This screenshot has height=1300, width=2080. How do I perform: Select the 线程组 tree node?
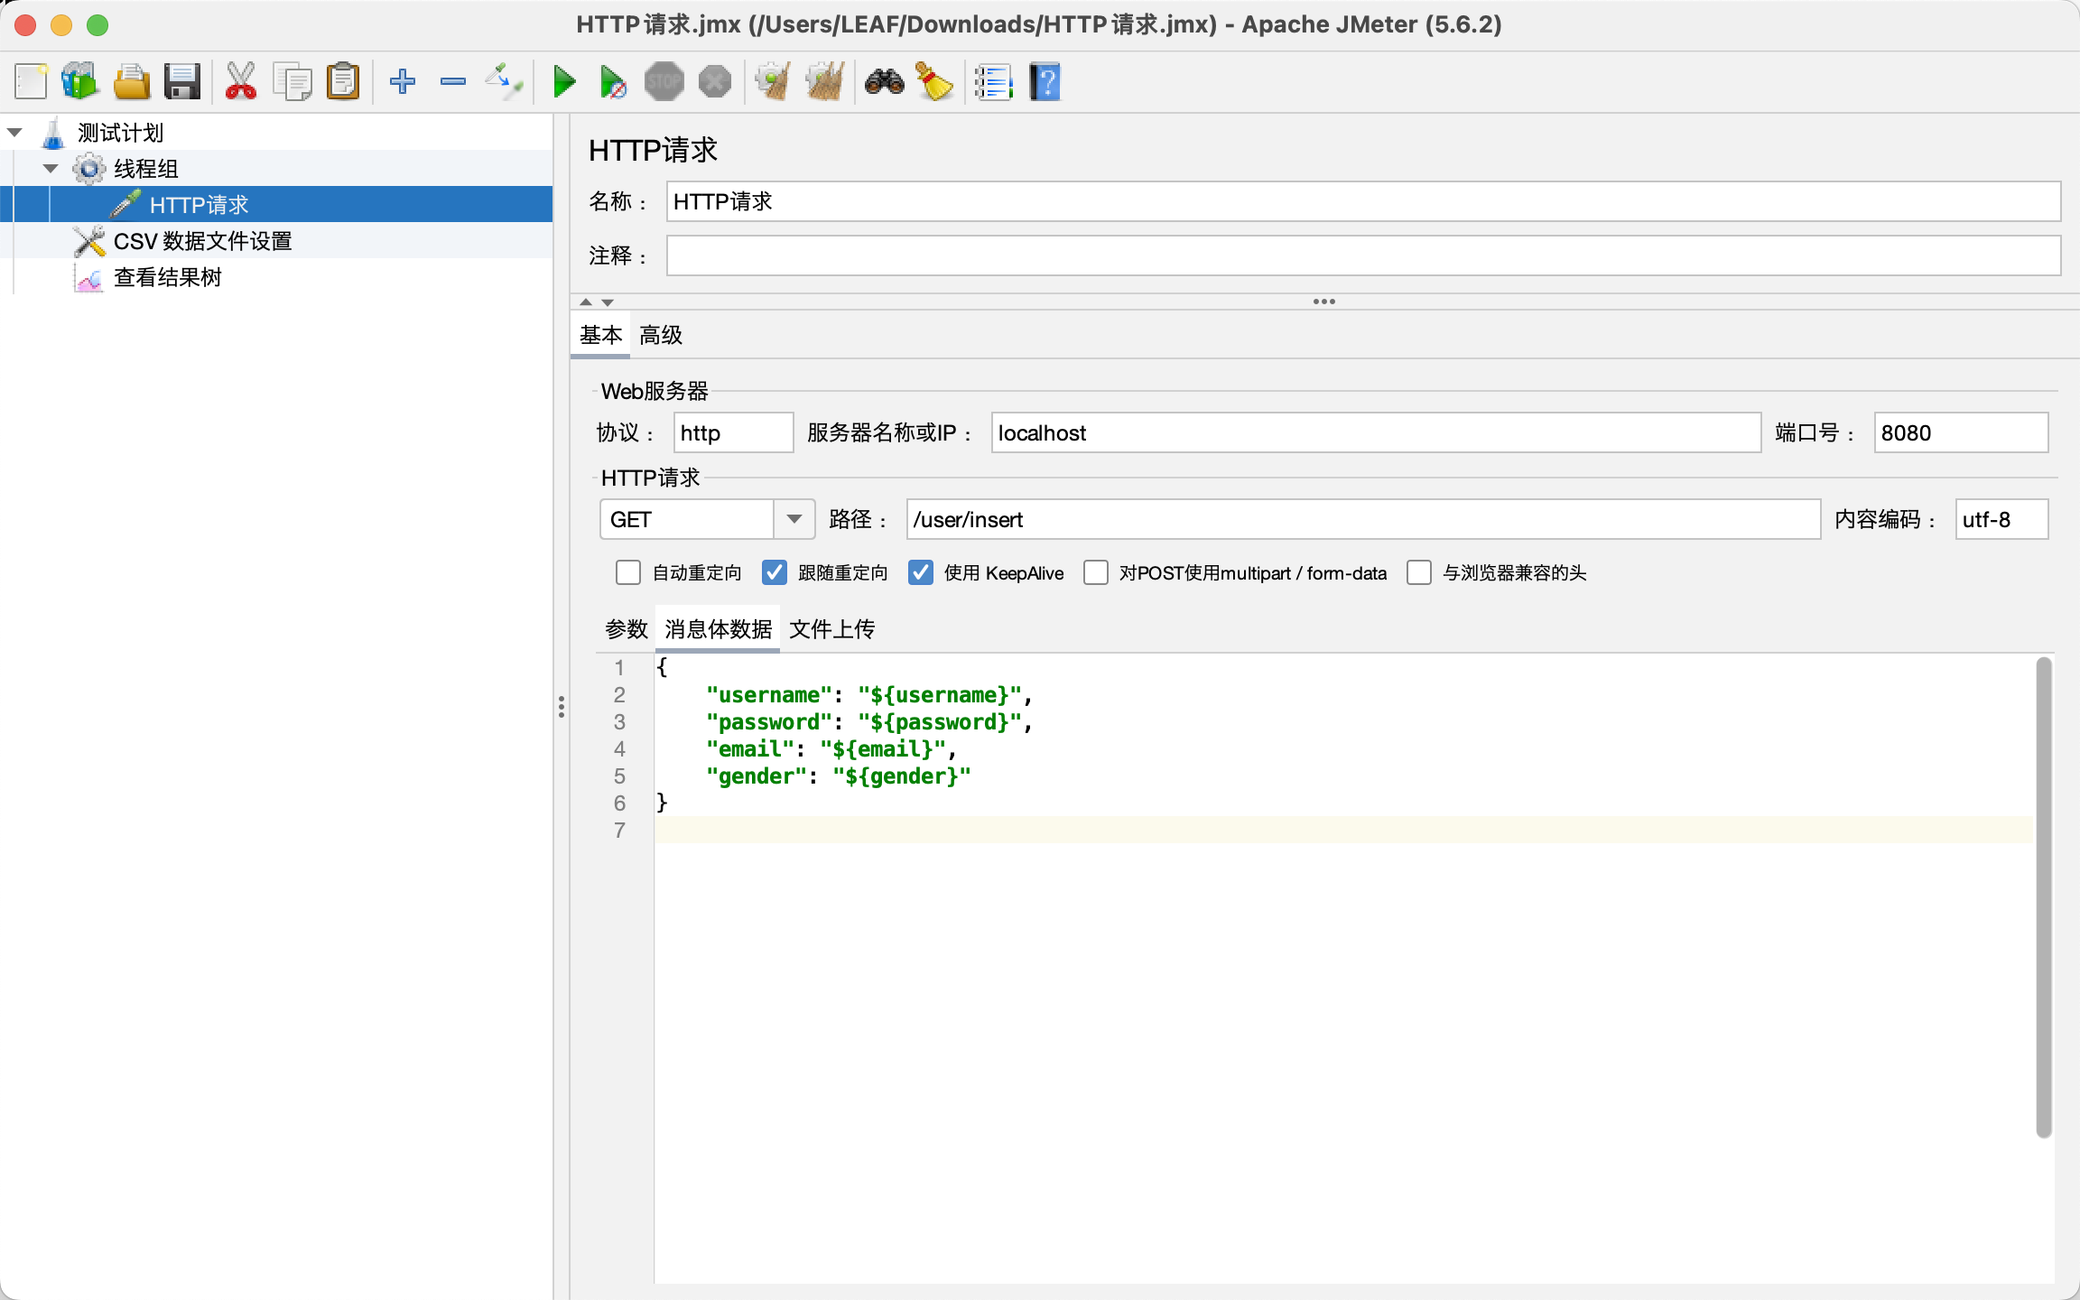click(145, 169)
